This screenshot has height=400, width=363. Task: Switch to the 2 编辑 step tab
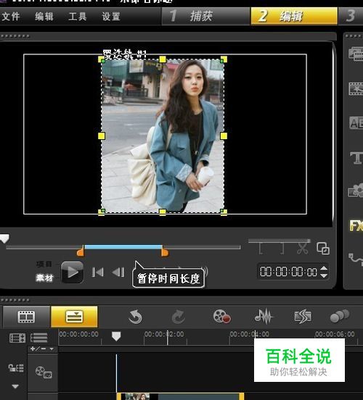pyautogui.click(x=294, y=16)
